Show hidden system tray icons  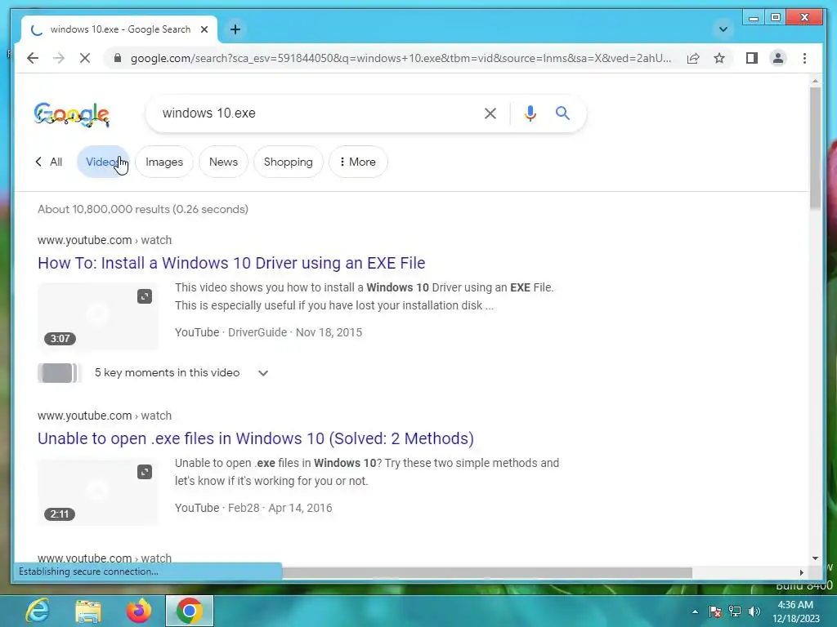tap(695, 611)
